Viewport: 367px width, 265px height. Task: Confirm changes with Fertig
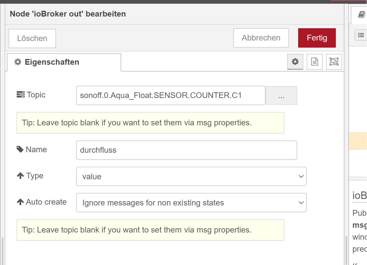pyautogui.click(x=317, y=38)
